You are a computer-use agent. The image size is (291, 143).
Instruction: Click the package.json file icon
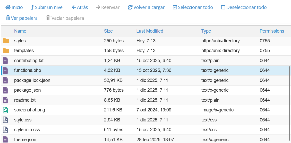coord(5,90)
